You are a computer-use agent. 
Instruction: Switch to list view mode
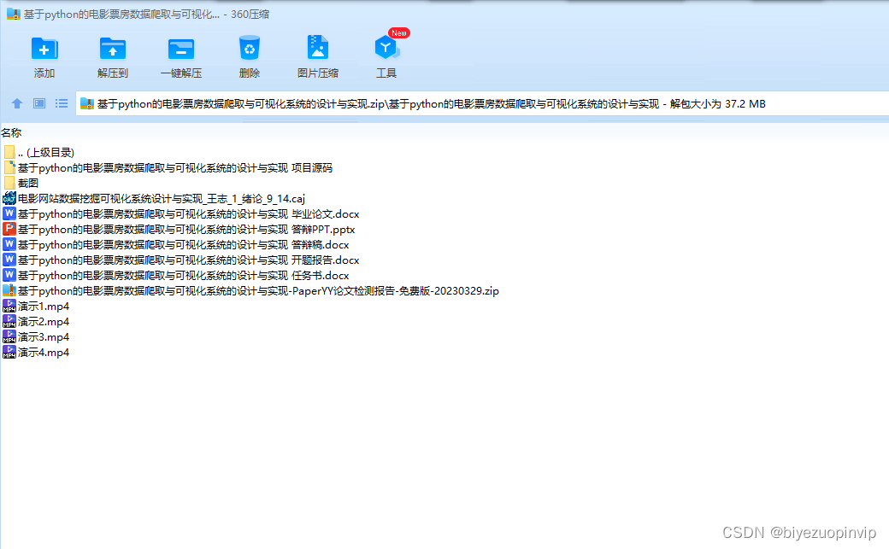(x=61, y=103)
